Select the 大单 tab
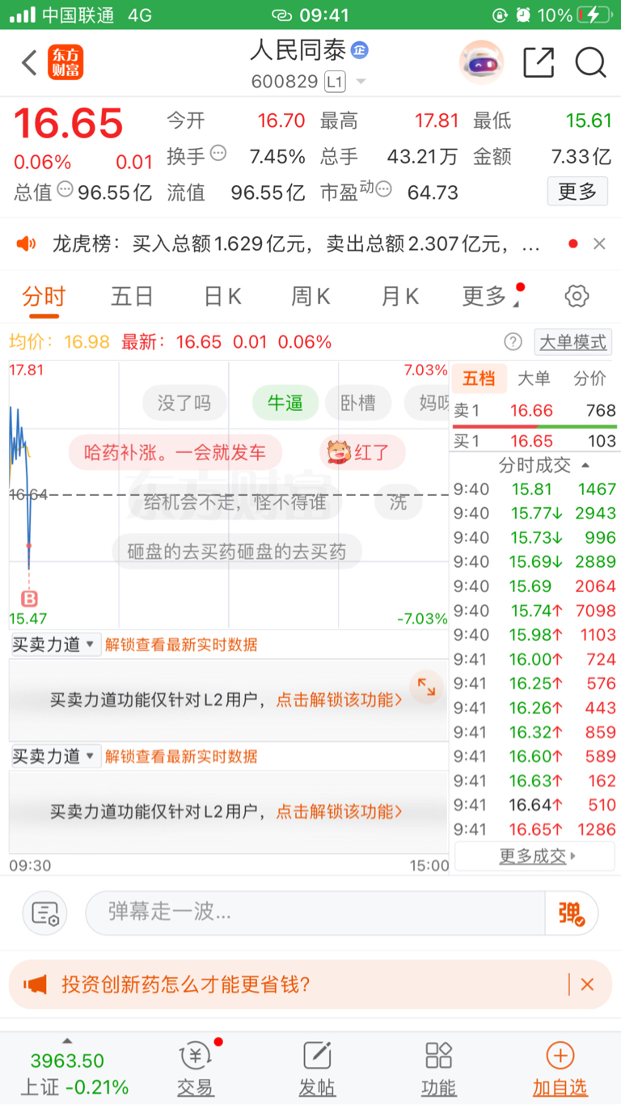This screenshot has width=621, height=1105. 534,379
